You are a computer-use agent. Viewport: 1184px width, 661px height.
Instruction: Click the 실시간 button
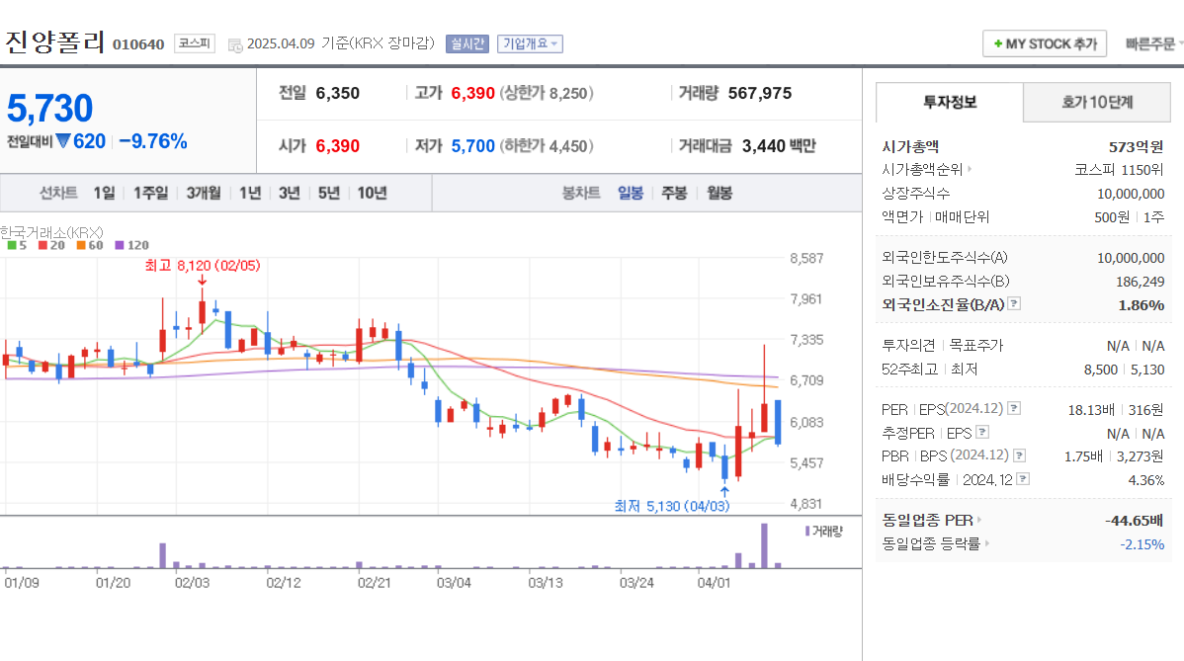pyautogui.click(x=467, y=43)
